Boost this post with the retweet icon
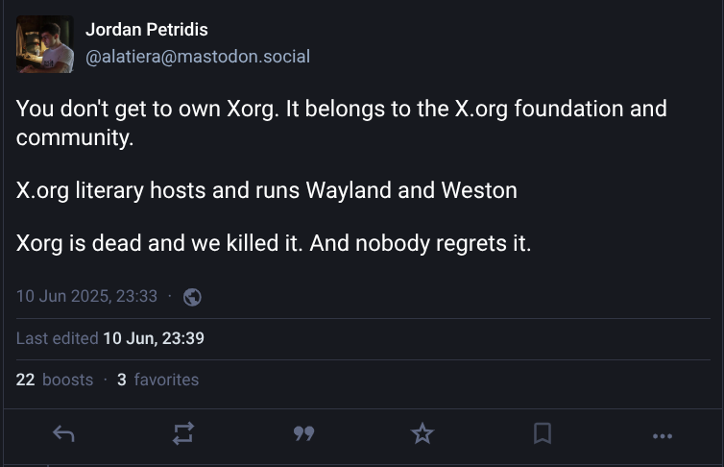Image resolution: width=724 pixels, height=467 pixels. (183, 434)
